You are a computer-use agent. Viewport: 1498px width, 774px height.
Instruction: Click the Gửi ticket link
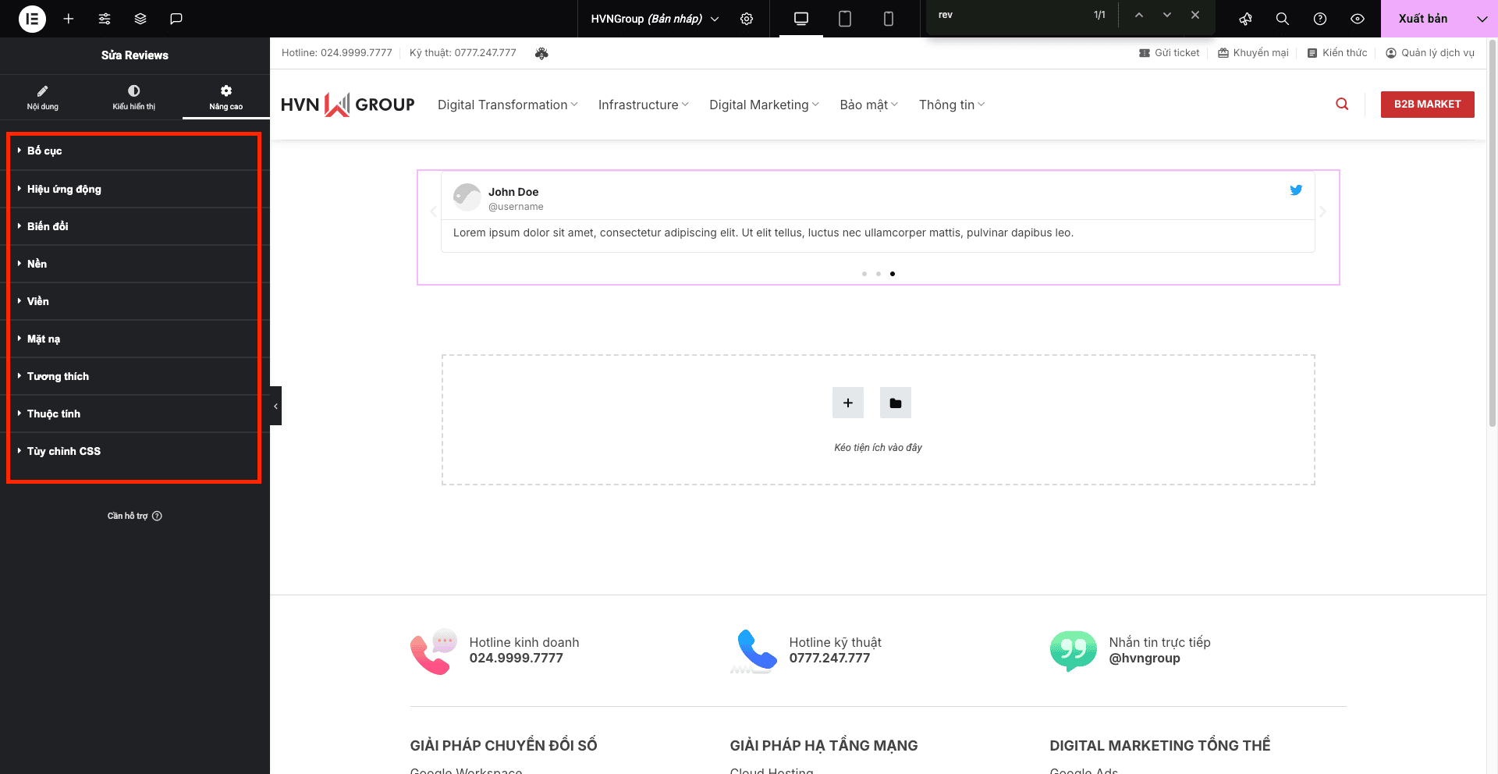click(1170, 53)
